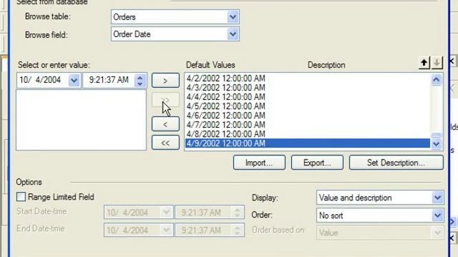Image resolution: width=458 pixels, height=257 pixels.
Task: Click the Start Date-time time stepper
Action: tap(237, 213)
